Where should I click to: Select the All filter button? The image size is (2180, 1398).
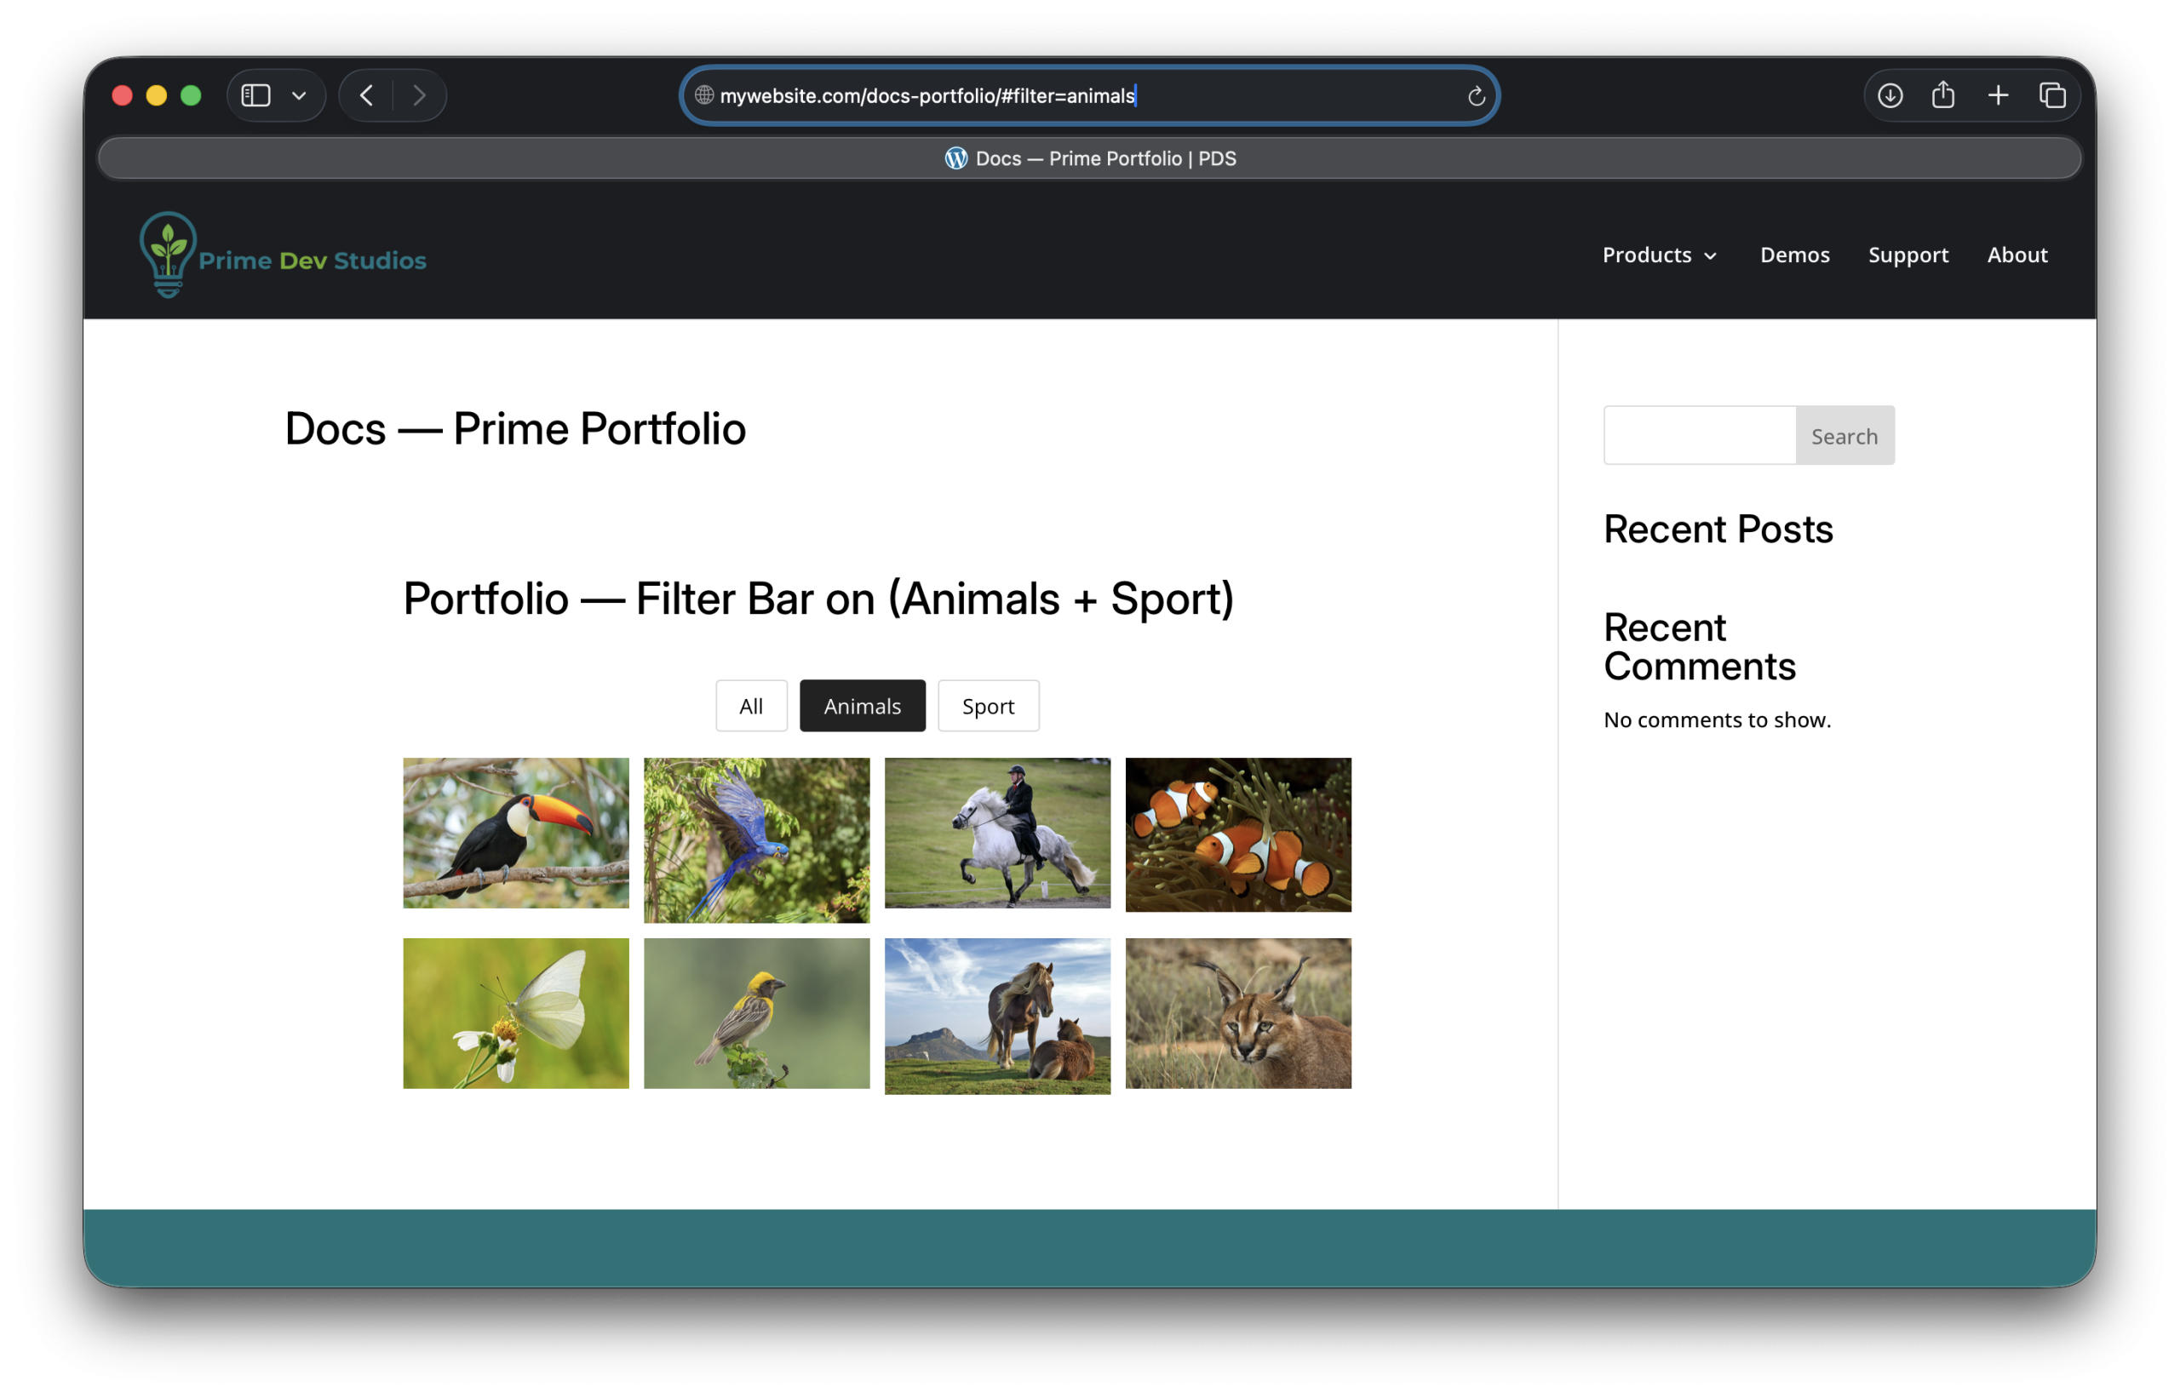pyautogui.click(x=751, y=707)
